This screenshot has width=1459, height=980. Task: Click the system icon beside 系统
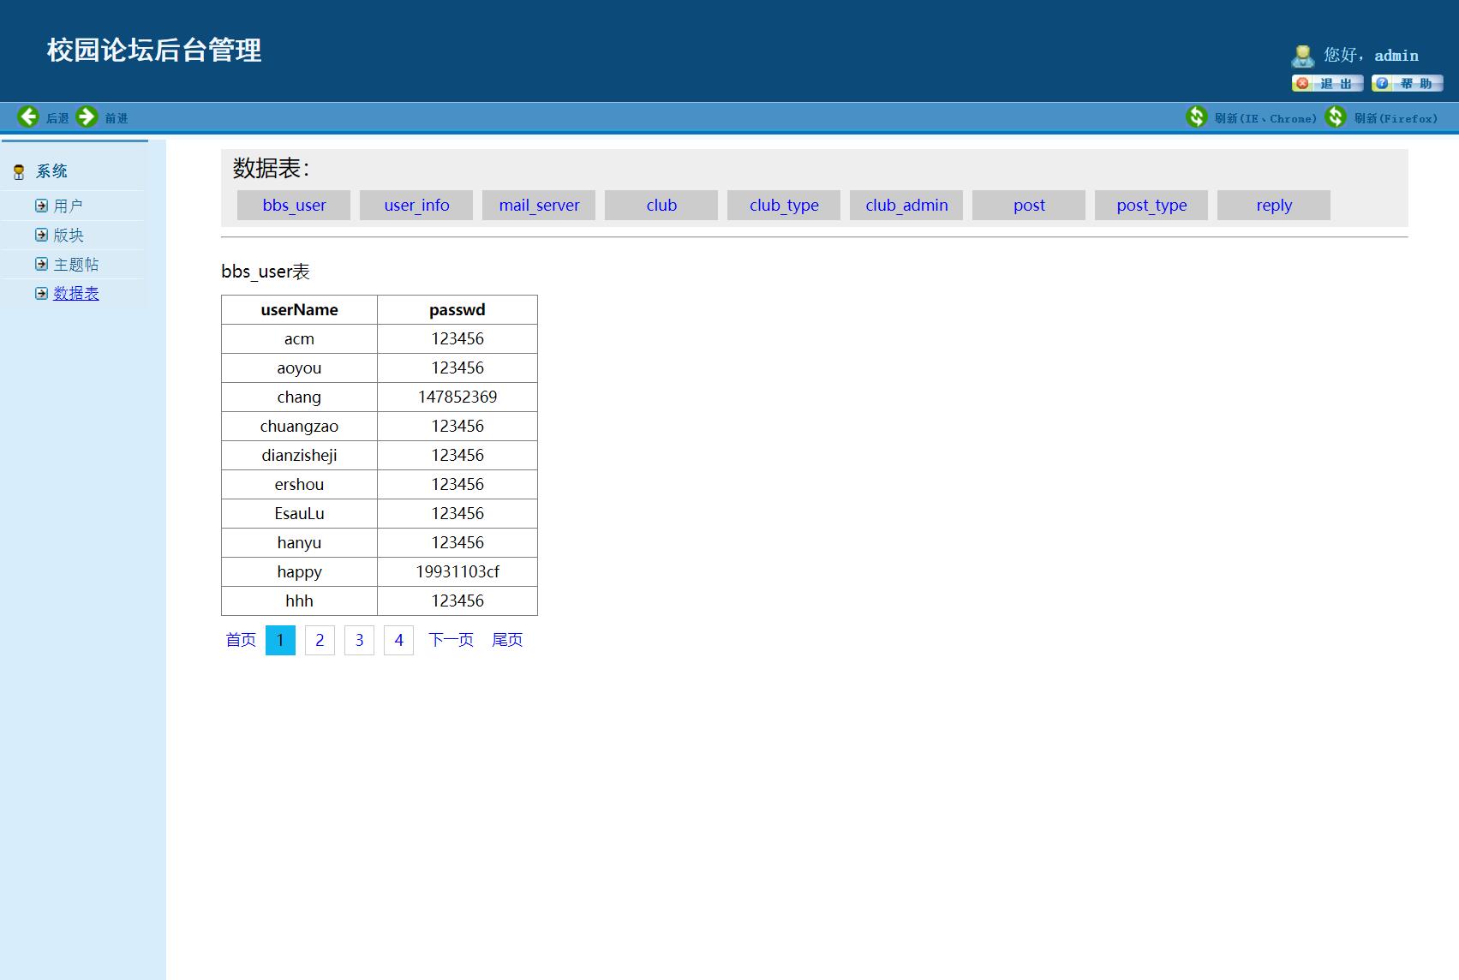pos(19,172)
